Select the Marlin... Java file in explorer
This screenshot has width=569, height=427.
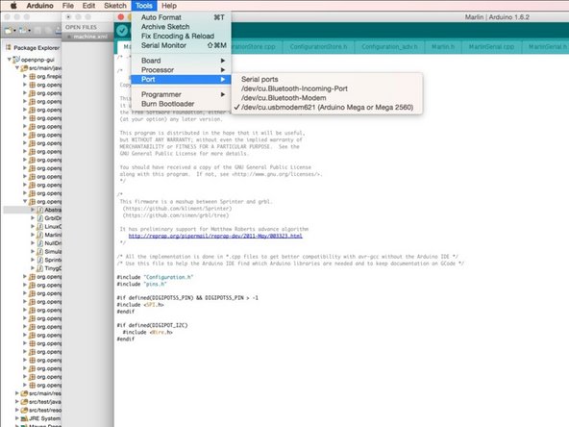point(53,235)
